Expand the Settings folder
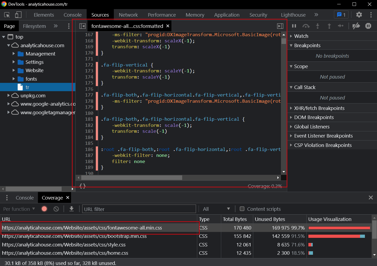 (14, 62)
